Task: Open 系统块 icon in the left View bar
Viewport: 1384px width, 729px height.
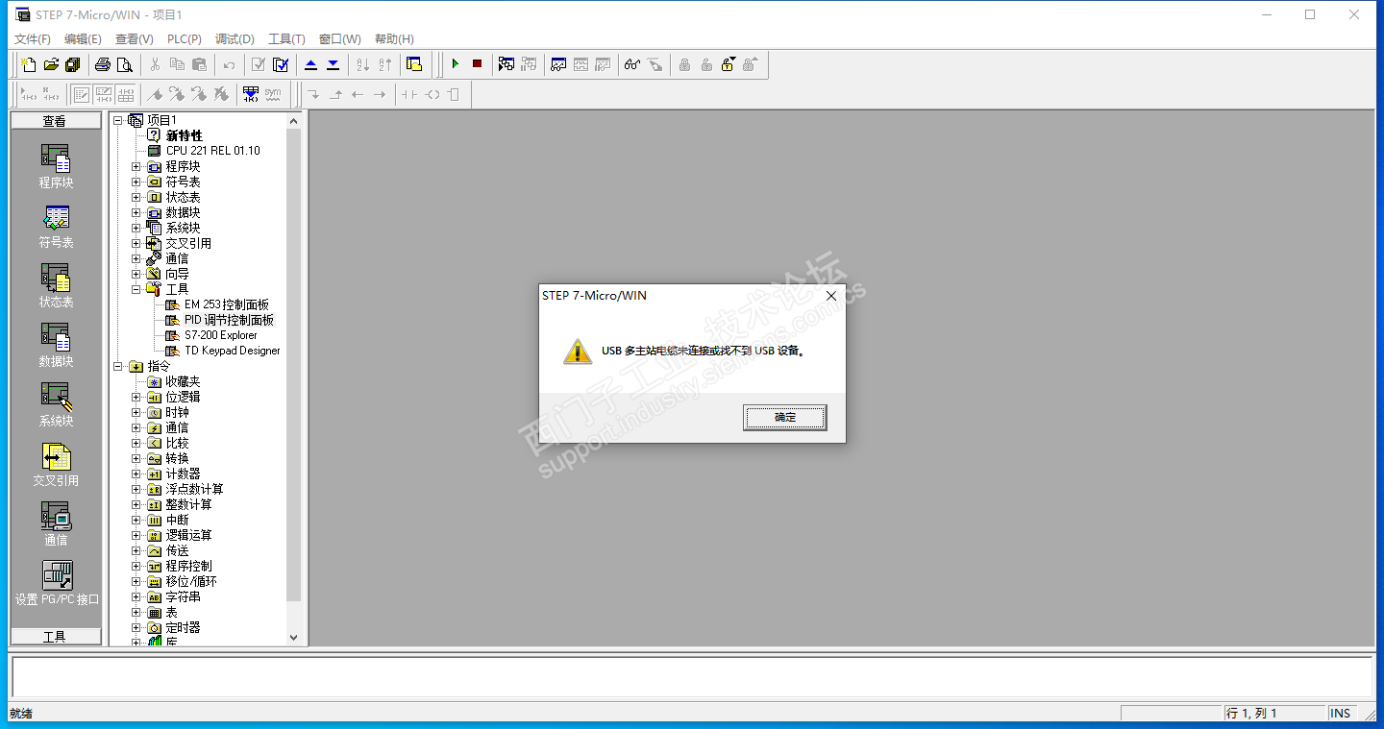Action: pyautogui.click(x=56, y=404)
